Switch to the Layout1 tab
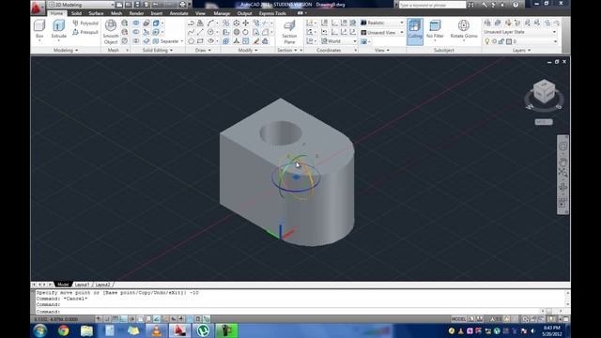 pyautogui.click(x=82, y=284)
